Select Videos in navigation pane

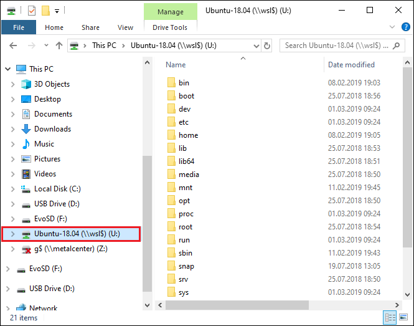click(x=45, y=174)
